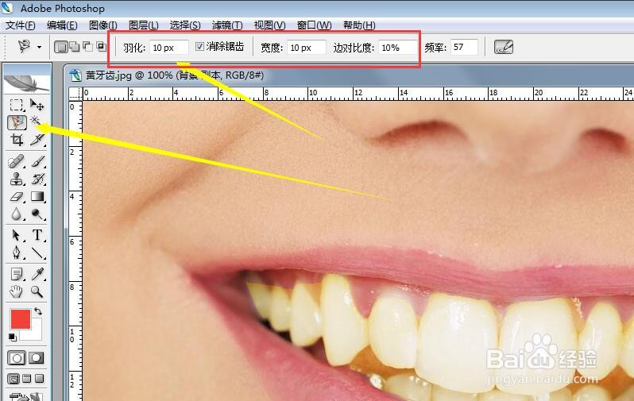This screenshot has width=634, height=401.
Task: Reset default foreground and background colors
Action: pos(12,337)
